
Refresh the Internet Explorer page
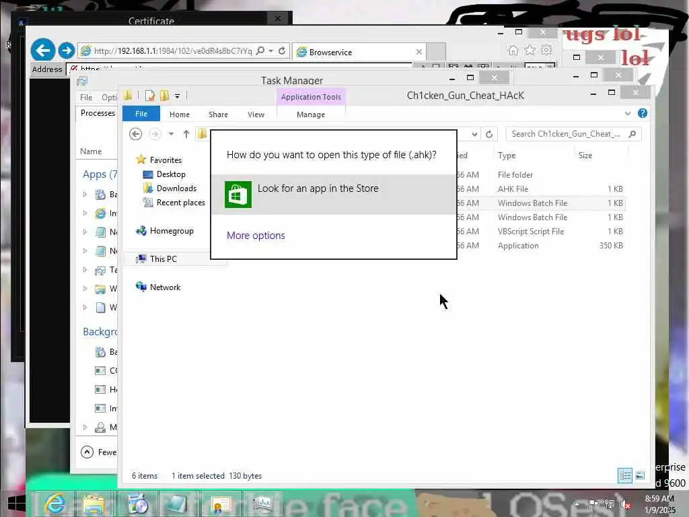coord(282,50)
